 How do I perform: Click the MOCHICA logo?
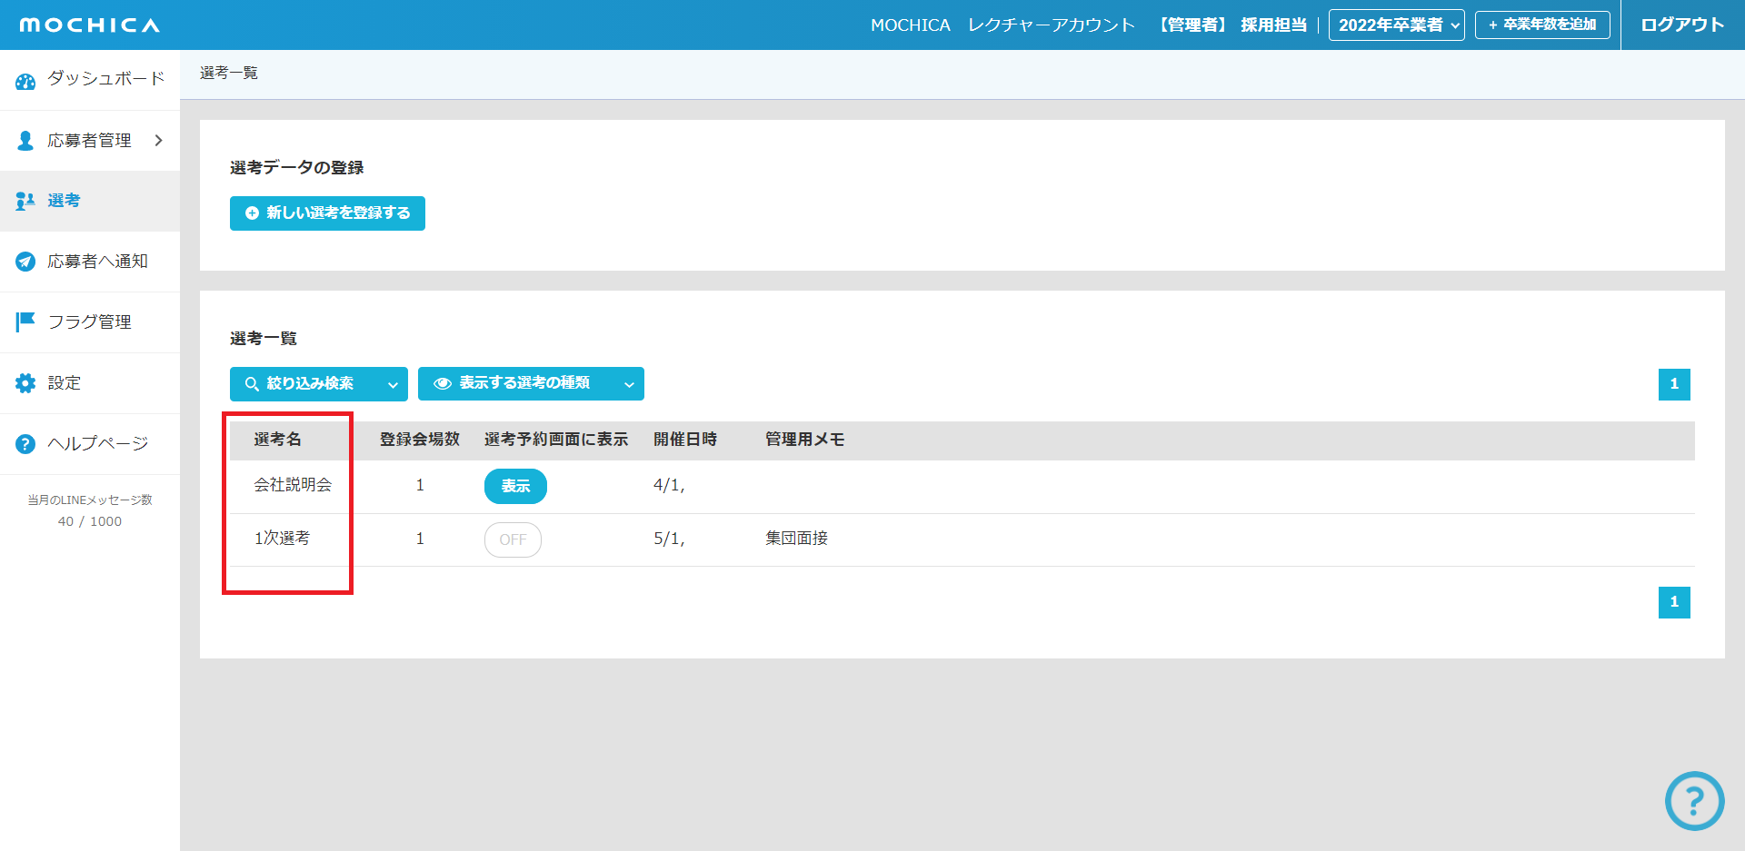coord(89,25)
